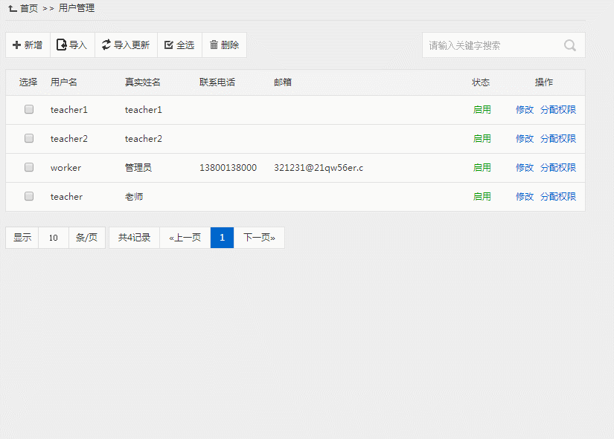Click the magnifier search icon
This screenshot has height=439, width=614.
pyautogui.click(x=570, y=45)
